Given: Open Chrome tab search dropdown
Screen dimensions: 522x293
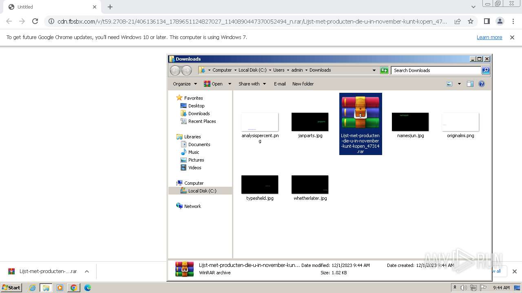Looking at the screenshot, I should [473, 7].
